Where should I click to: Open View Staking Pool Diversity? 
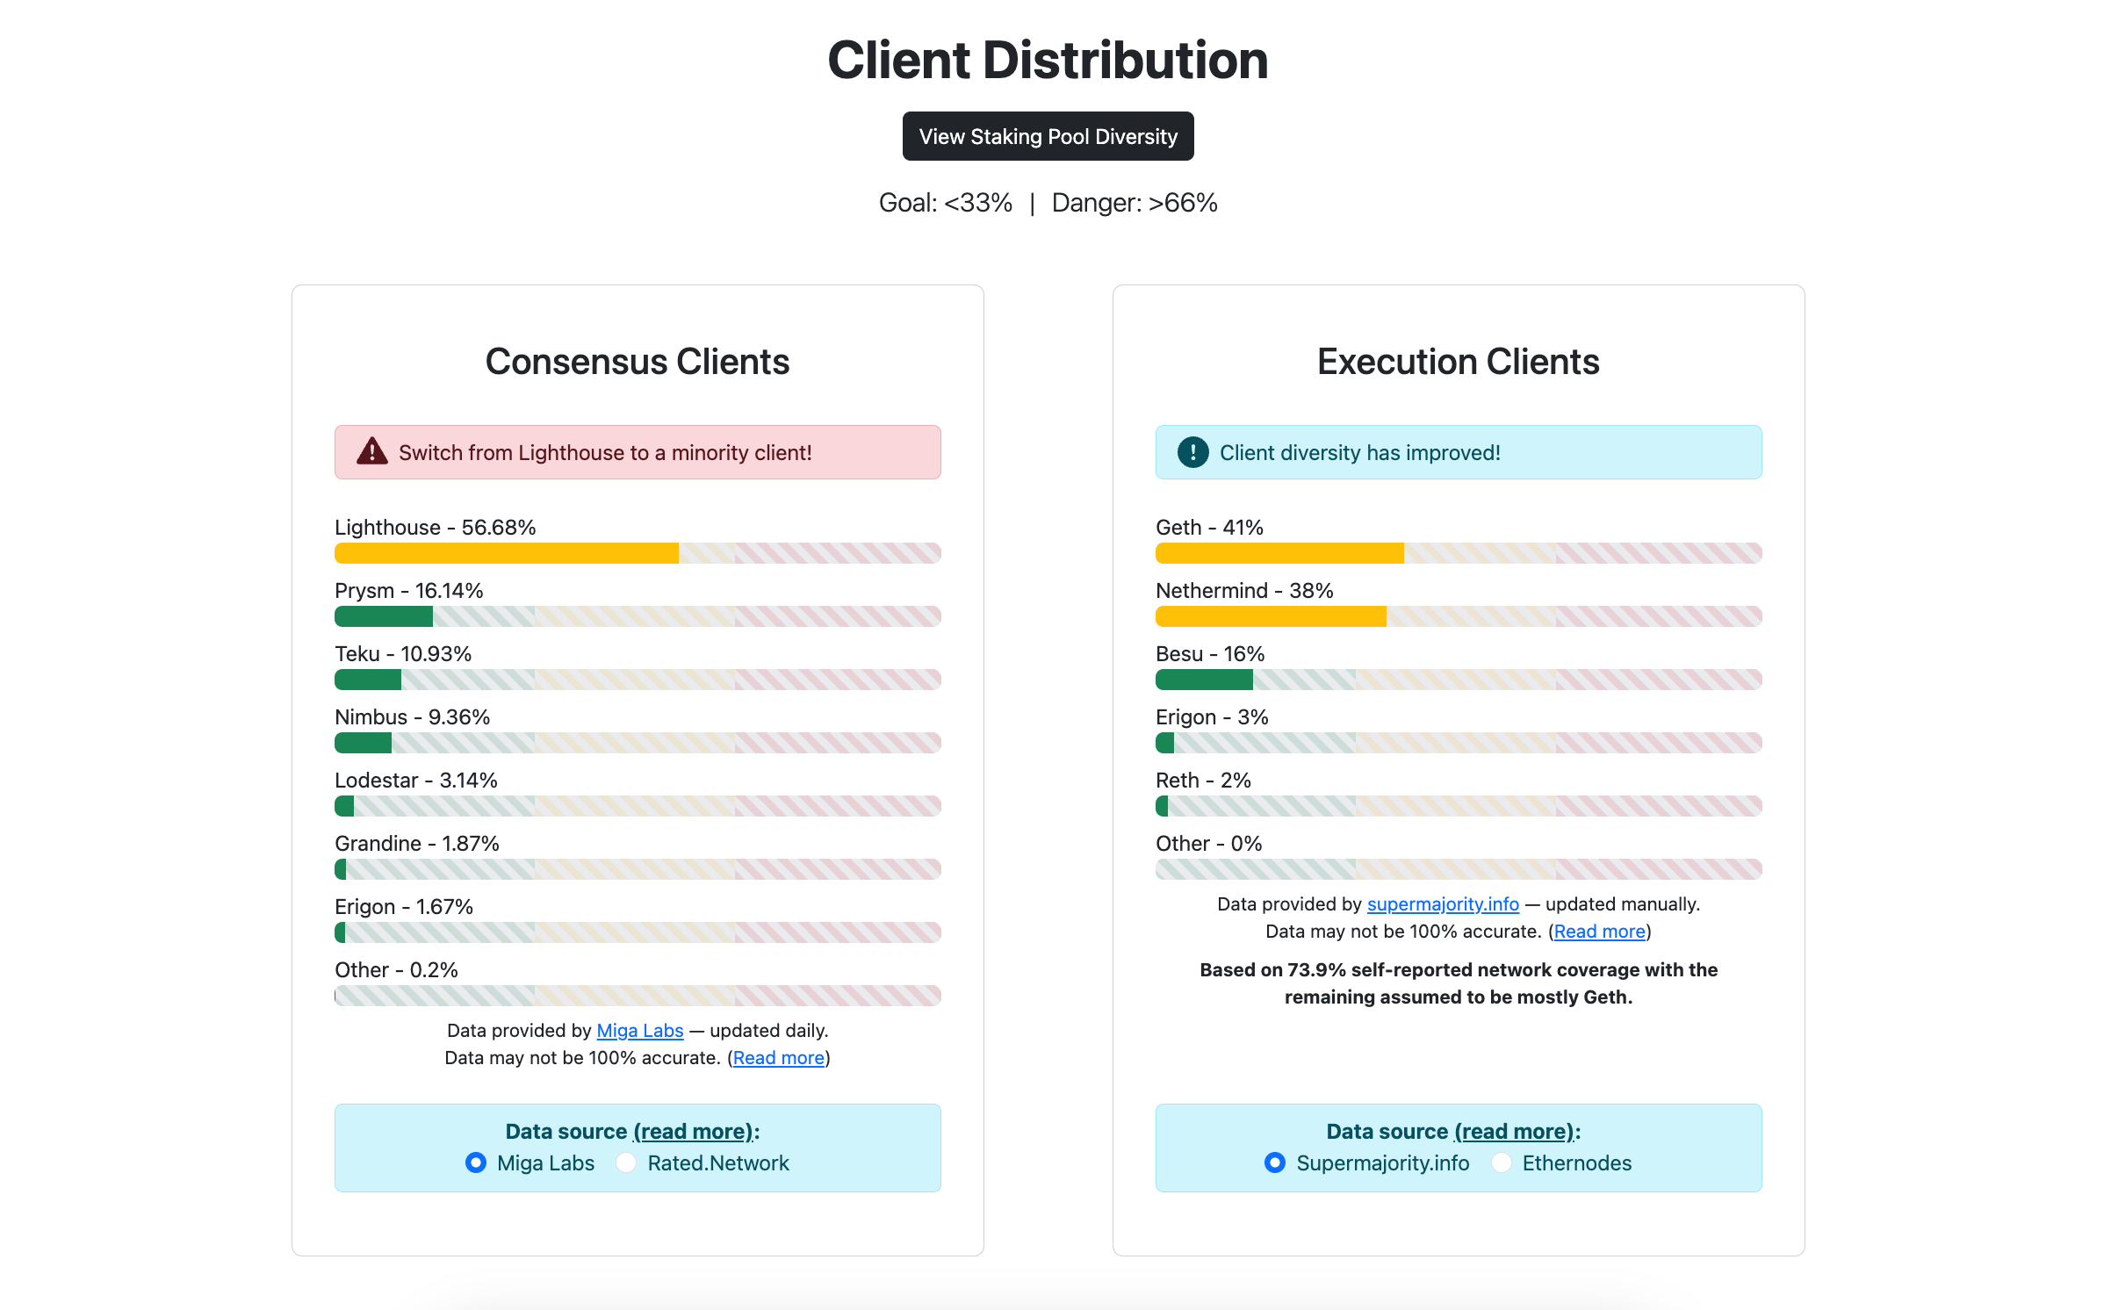click(x=1048, y=136)
